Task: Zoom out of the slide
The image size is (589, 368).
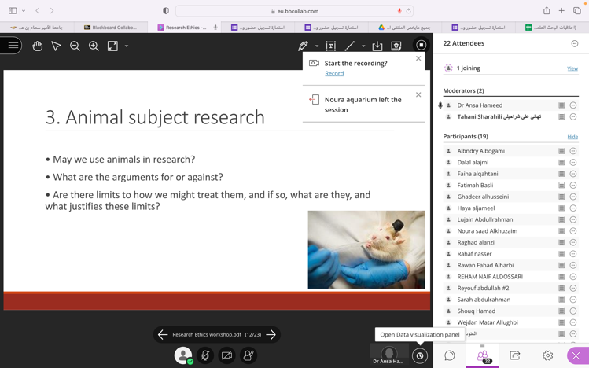Action: coord(75,46)
